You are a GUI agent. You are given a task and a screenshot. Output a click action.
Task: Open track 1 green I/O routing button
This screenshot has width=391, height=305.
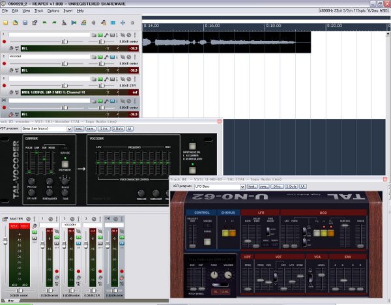coord(100,35)
